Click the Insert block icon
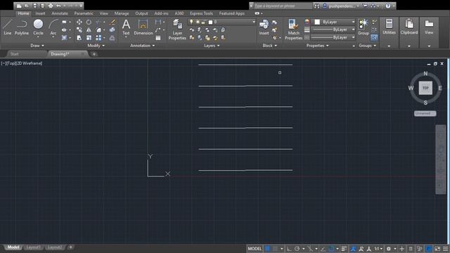Image resolution: width=450 pixels, height=253 pixels. pos(264,27)
